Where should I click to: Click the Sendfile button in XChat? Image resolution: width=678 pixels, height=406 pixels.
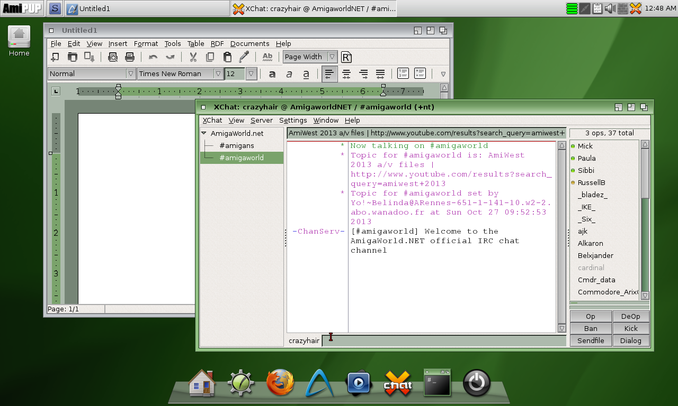(591, 341)
